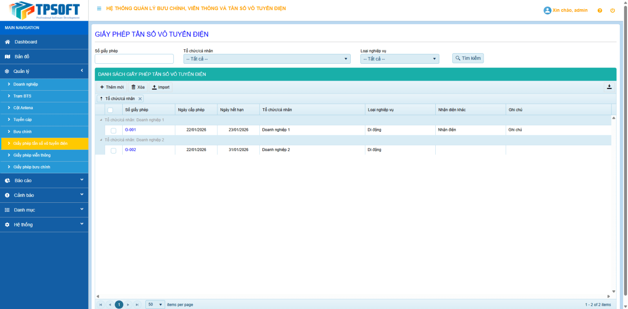Open Giấy phép viễn thông menu item
Viewport: 628px width, 309px height.
click(x=32, y=155)
